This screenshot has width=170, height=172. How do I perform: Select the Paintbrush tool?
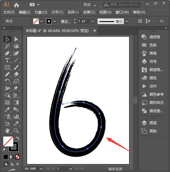coord(16,67)
